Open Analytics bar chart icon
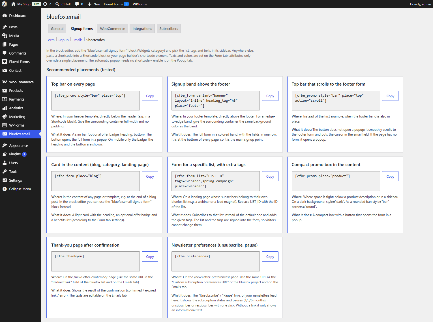Screen dimensions: 433x322 click(5, 108)
